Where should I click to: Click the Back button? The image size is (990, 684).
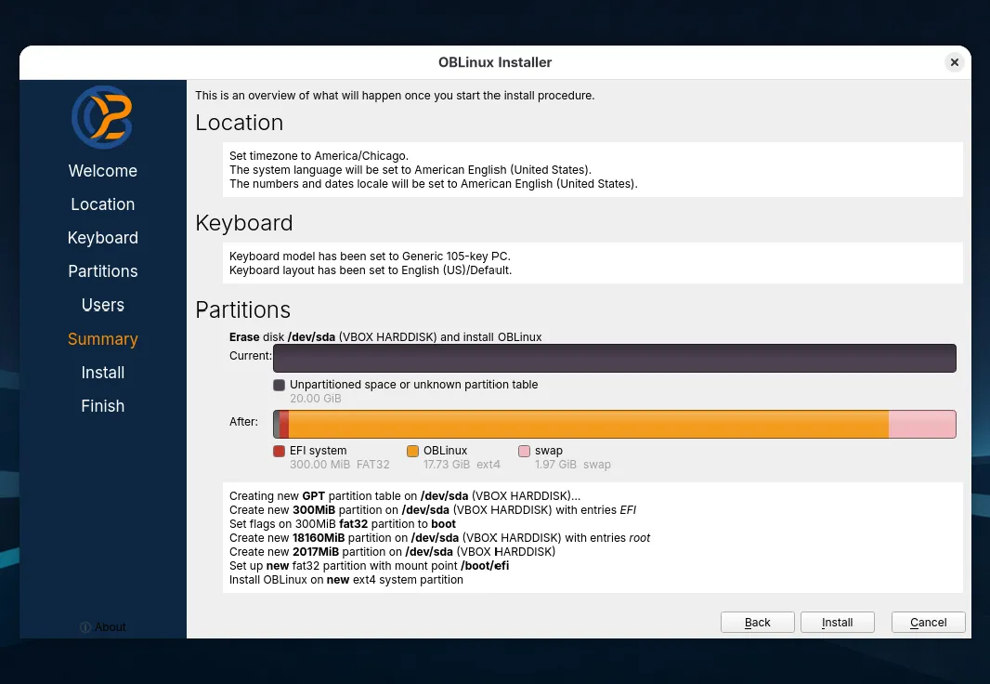(x=757, y=622)
